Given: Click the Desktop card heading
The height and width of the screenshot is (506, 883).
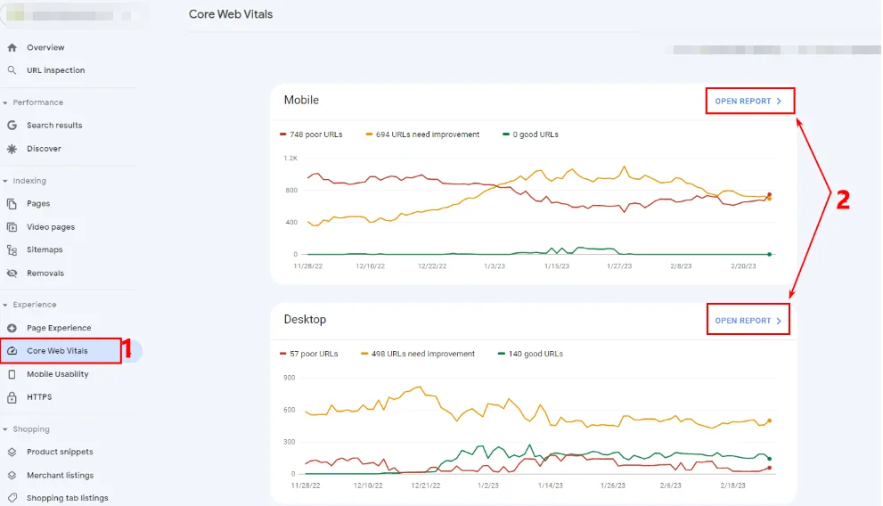Looking at the screenshot, I should (x=305, y=320).
